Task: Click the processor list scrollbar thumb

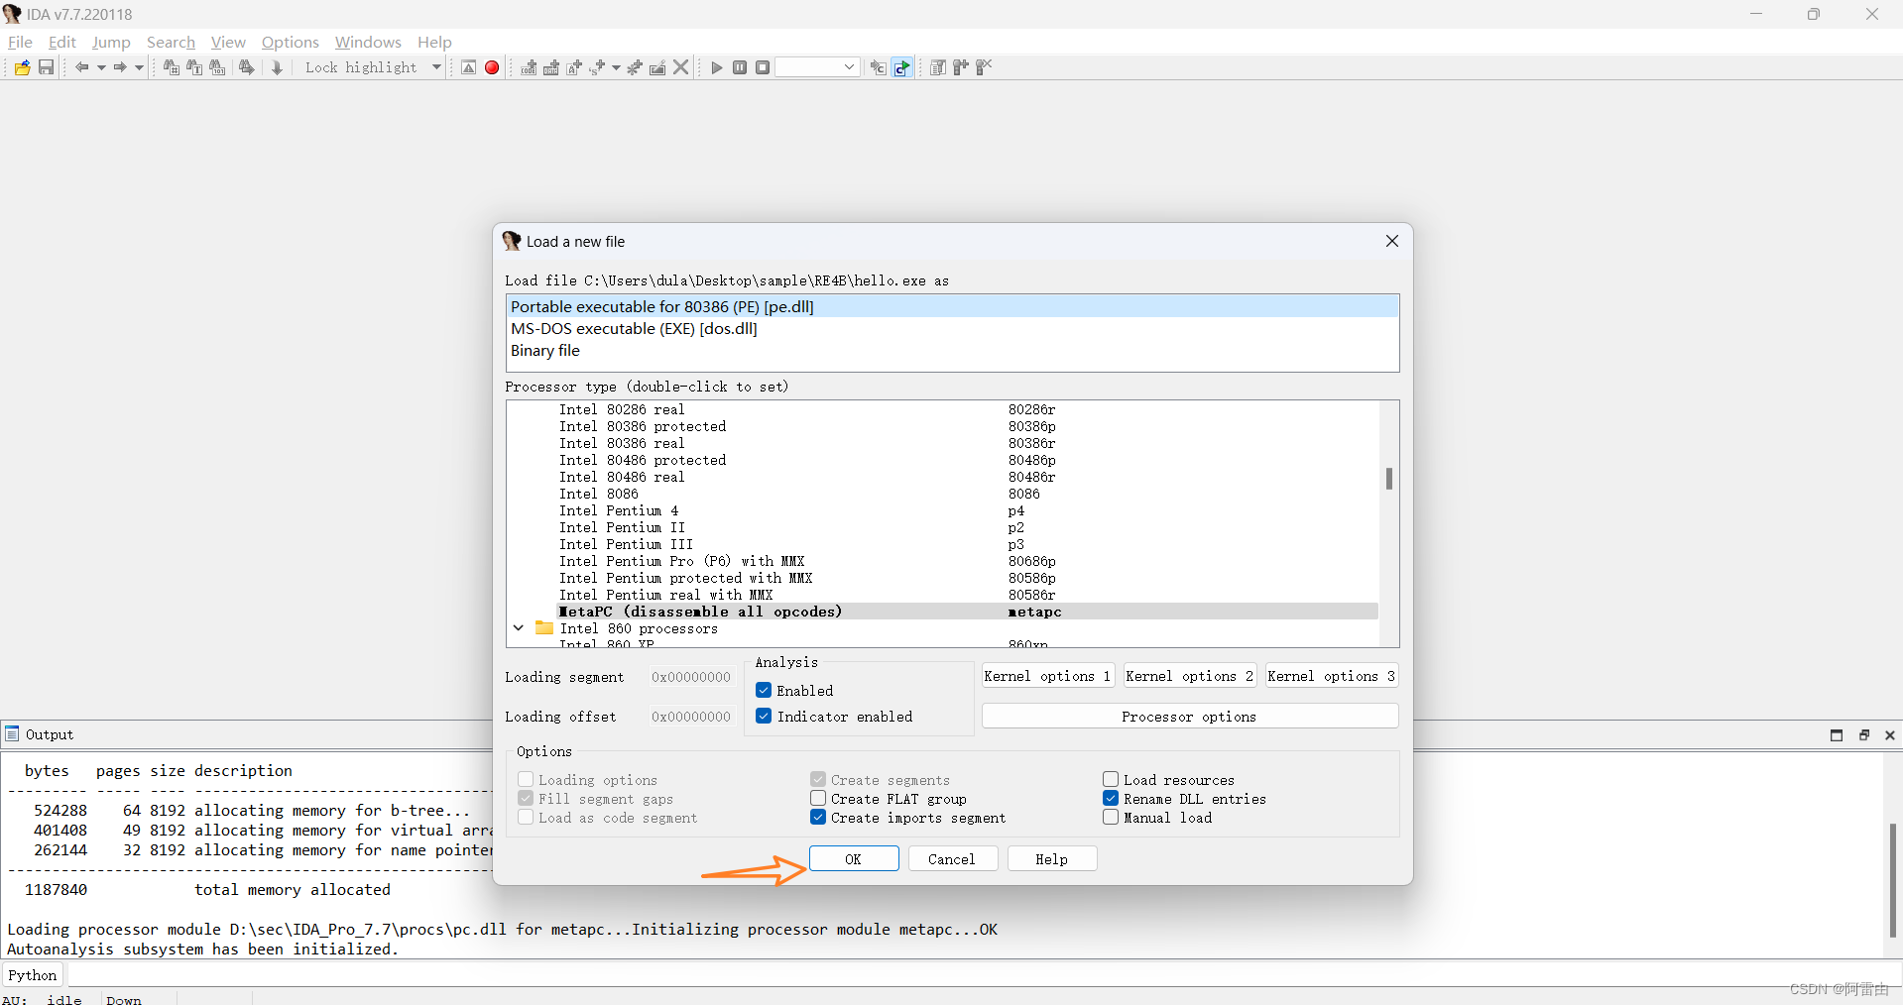Action: 1389,479
